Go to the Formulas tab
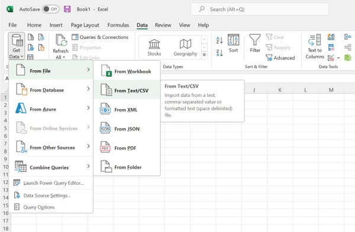 pyautogui.click(x=118, y=25)
